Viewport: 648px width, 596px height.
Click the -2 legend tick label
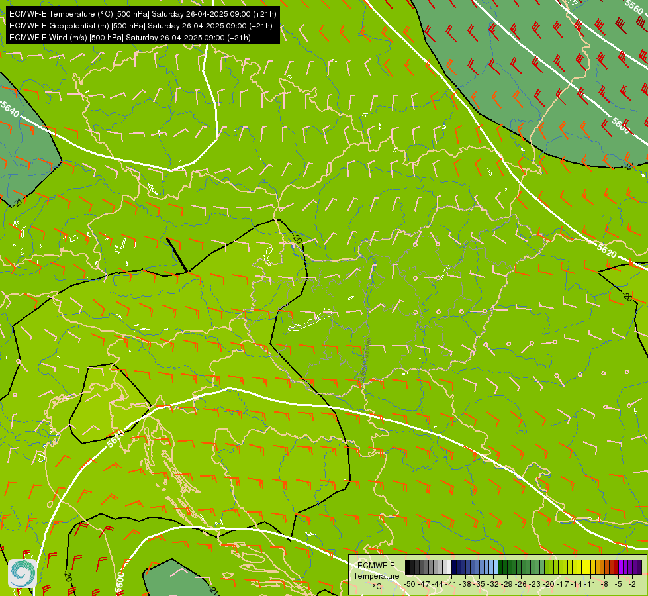(x=632, y=584)
